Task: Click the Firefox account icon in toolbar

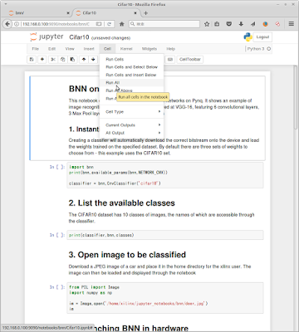Action: click(265, 24)
